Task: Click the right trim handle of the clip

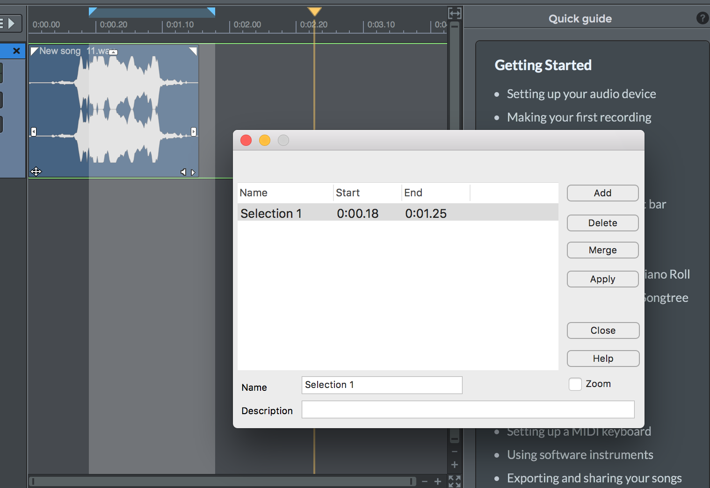Action: 194,132
